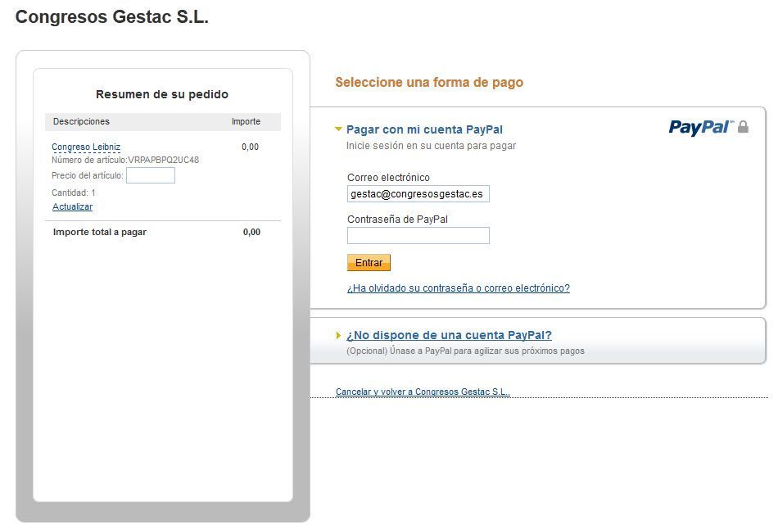Screen dimensions: 778x530
Task: Open the forgotten password or email link
Action: tap(459, 288)
